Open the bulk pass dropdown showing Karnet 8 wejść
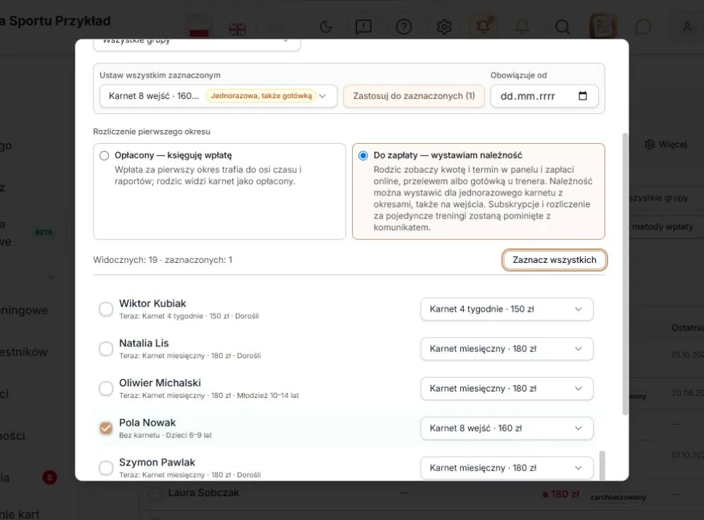This screenshot has height=520, width=704. 218,96
